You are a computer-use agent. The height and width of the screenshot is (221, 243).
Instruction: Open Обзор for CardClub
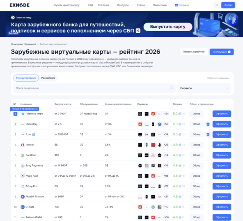pos(197,155)
